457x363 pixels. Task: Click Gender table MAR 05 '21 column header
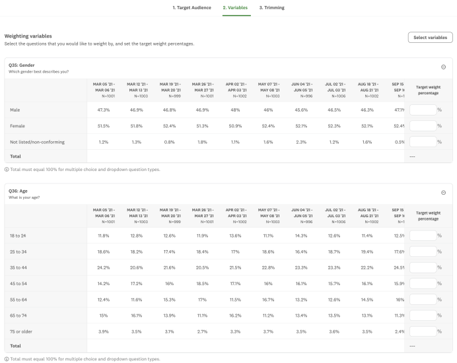[104, 90]
